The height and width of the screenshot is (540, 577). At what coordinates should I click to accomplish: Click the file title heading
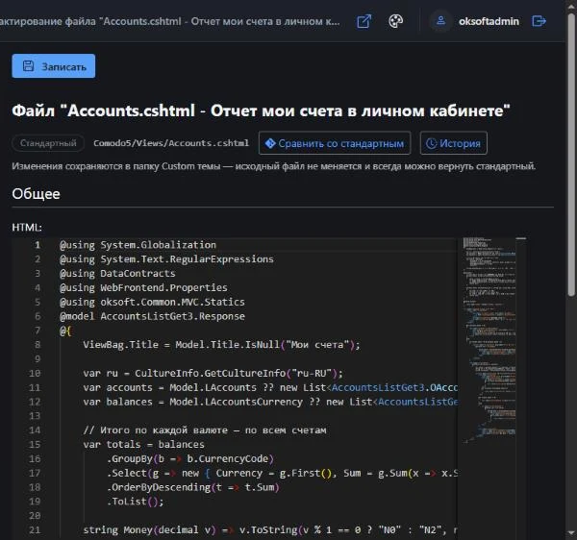coord(261,110)
